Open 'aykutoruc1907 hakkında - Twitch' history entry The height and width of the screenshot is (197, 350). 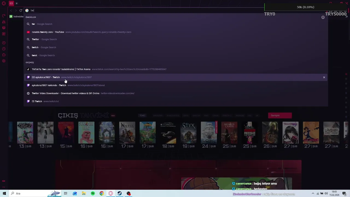(x=176, y=85)
